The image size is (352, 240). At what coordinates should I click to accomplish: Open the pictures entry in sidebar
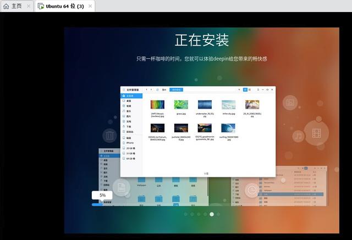(131, 116)
